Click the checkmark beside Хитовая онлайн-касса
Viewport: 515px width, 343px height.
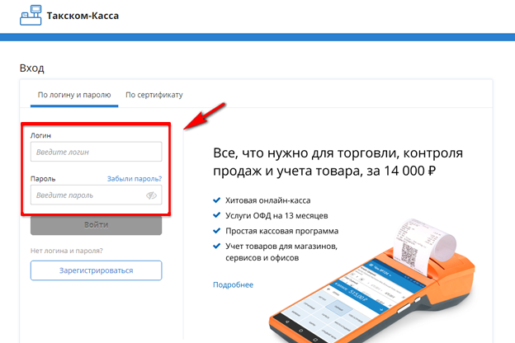point(217,200)
